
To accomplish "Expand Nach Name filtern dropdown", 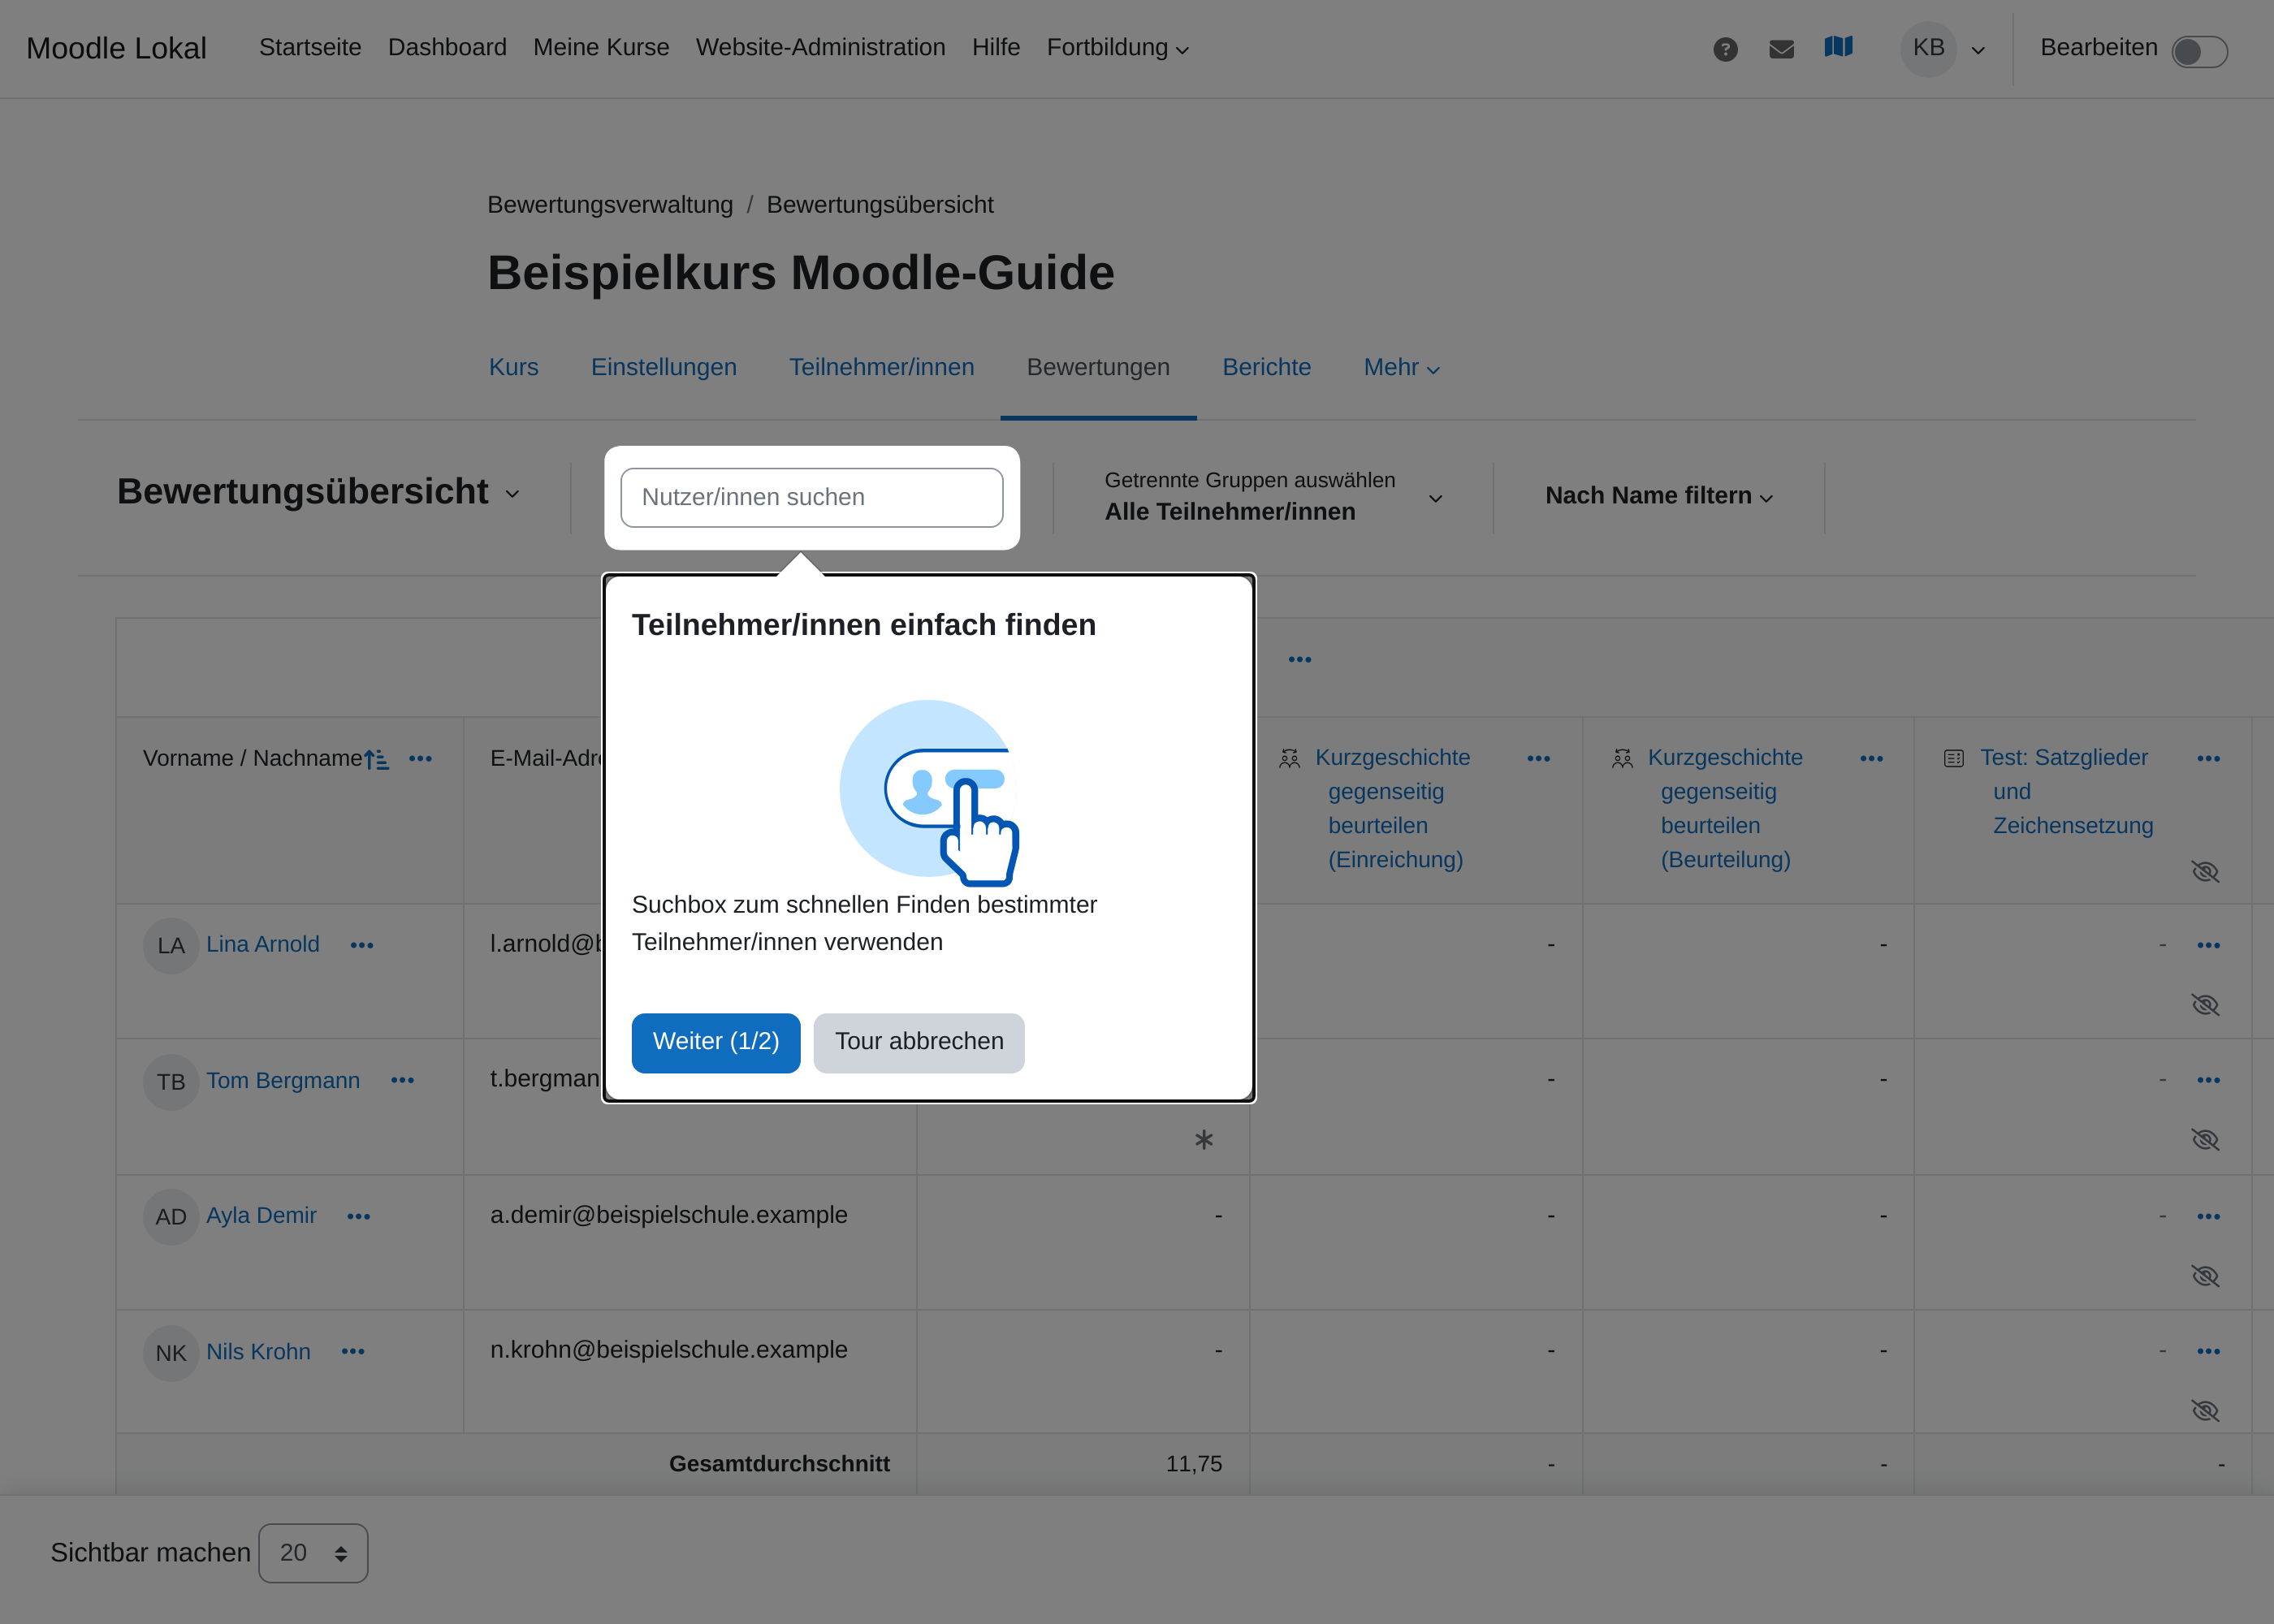I will [x=1658, y=496].
